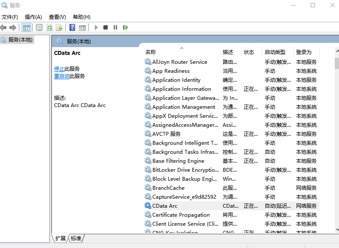Click 网络服务 logon cell of BranchCache
Image resolution: width=339 pixels, height=248 pixels.
[306, 188]
